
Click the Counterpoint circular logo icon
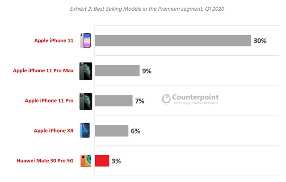[166, 99]
